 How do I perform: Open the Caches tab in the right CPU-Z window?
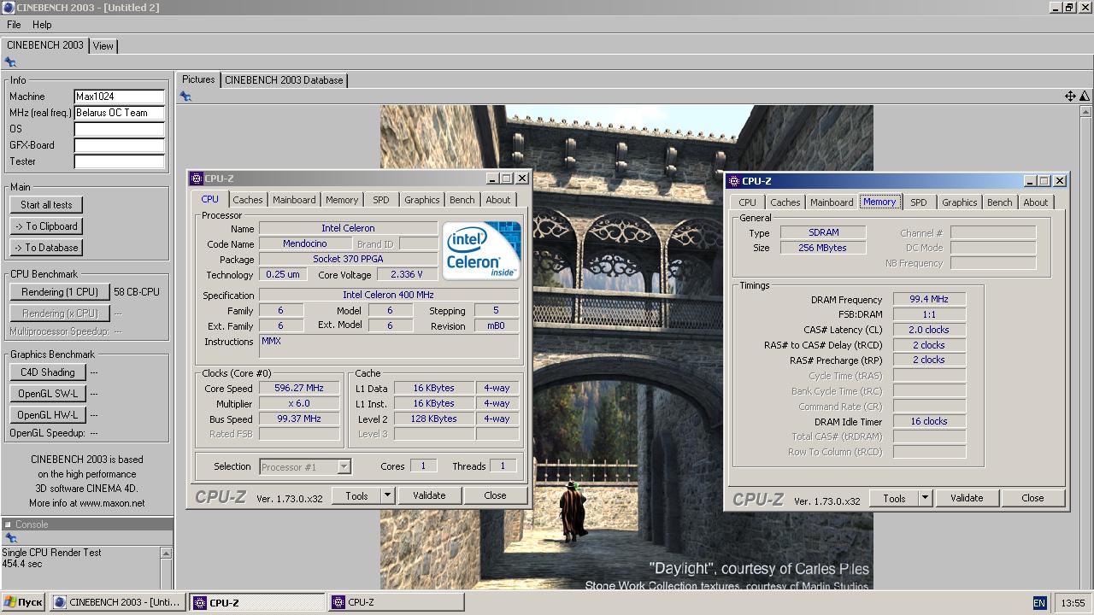[x=785, y=202]
